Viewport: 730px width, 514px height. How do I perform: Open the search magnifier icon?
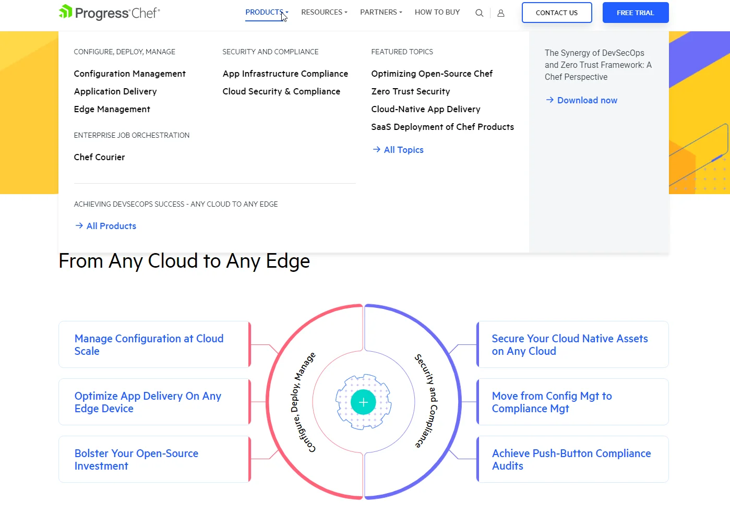[x=479, y=13]
